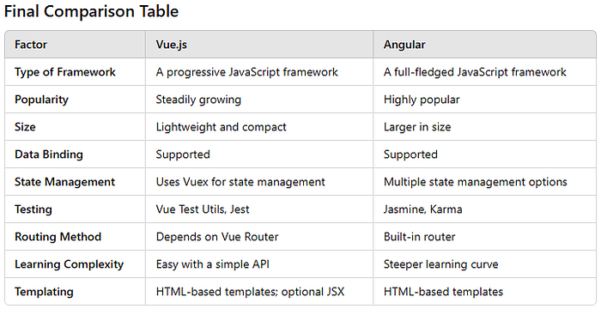Click the Type of Framework row label

(x=64, y=72)
